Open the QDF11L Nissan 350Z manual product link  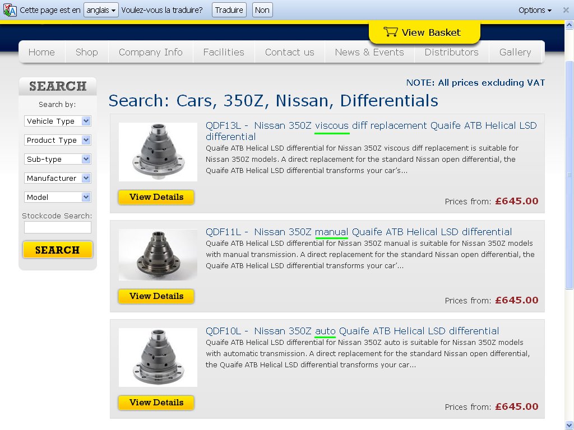click(358, 232)
